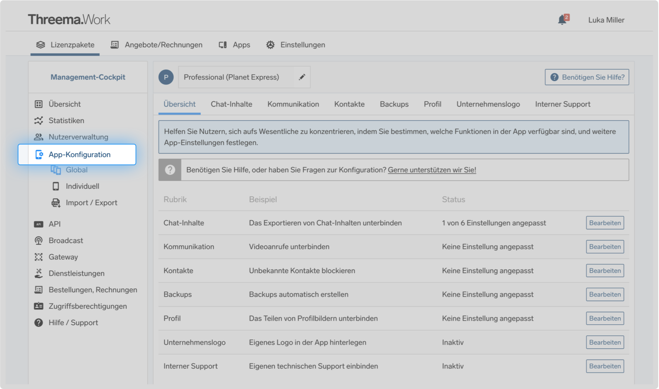Click the App-Konfiguration phone gear icon
Image resolution: width=659 pixels, height=389 pixels.
click(39, 155)
